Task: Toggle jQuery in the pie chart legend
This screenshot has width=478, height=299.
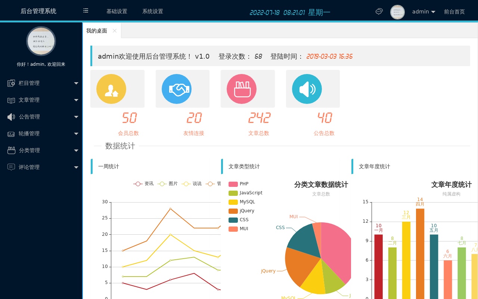Action: (241, 211)
